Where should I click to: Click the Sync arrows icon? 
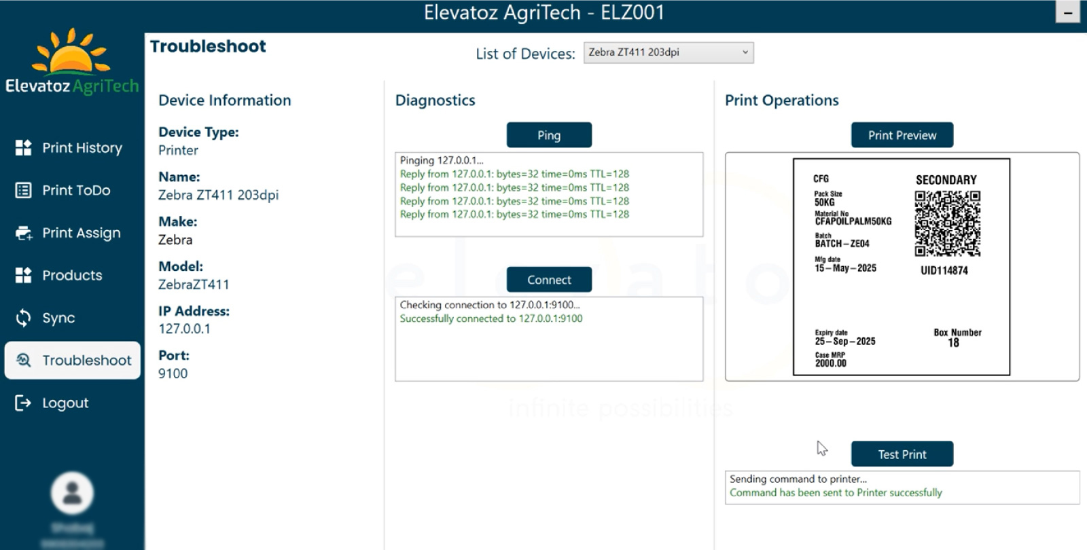click(23, 318)
